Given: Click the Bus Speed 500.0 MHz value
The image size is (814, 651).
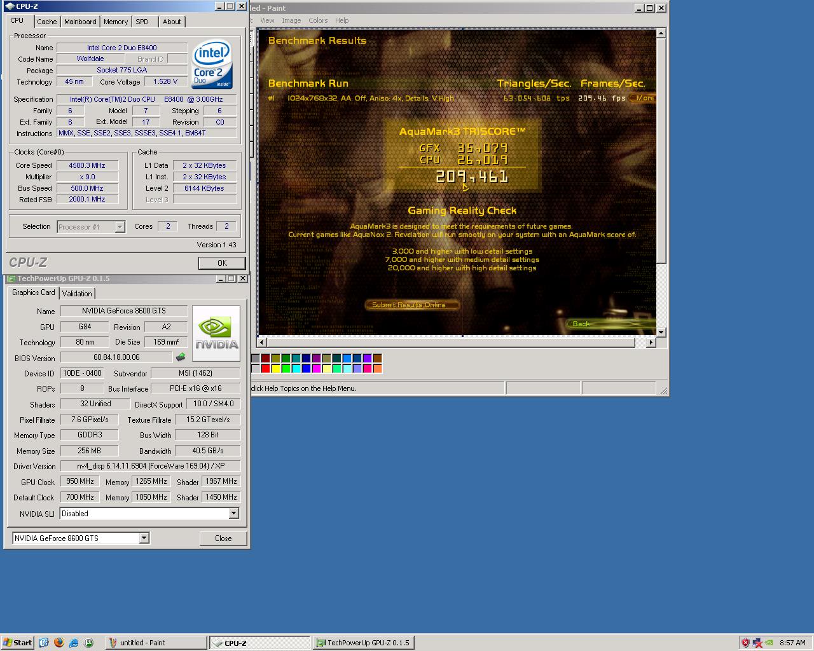Looking at the screenshot, I should click(x=87, y=188).
